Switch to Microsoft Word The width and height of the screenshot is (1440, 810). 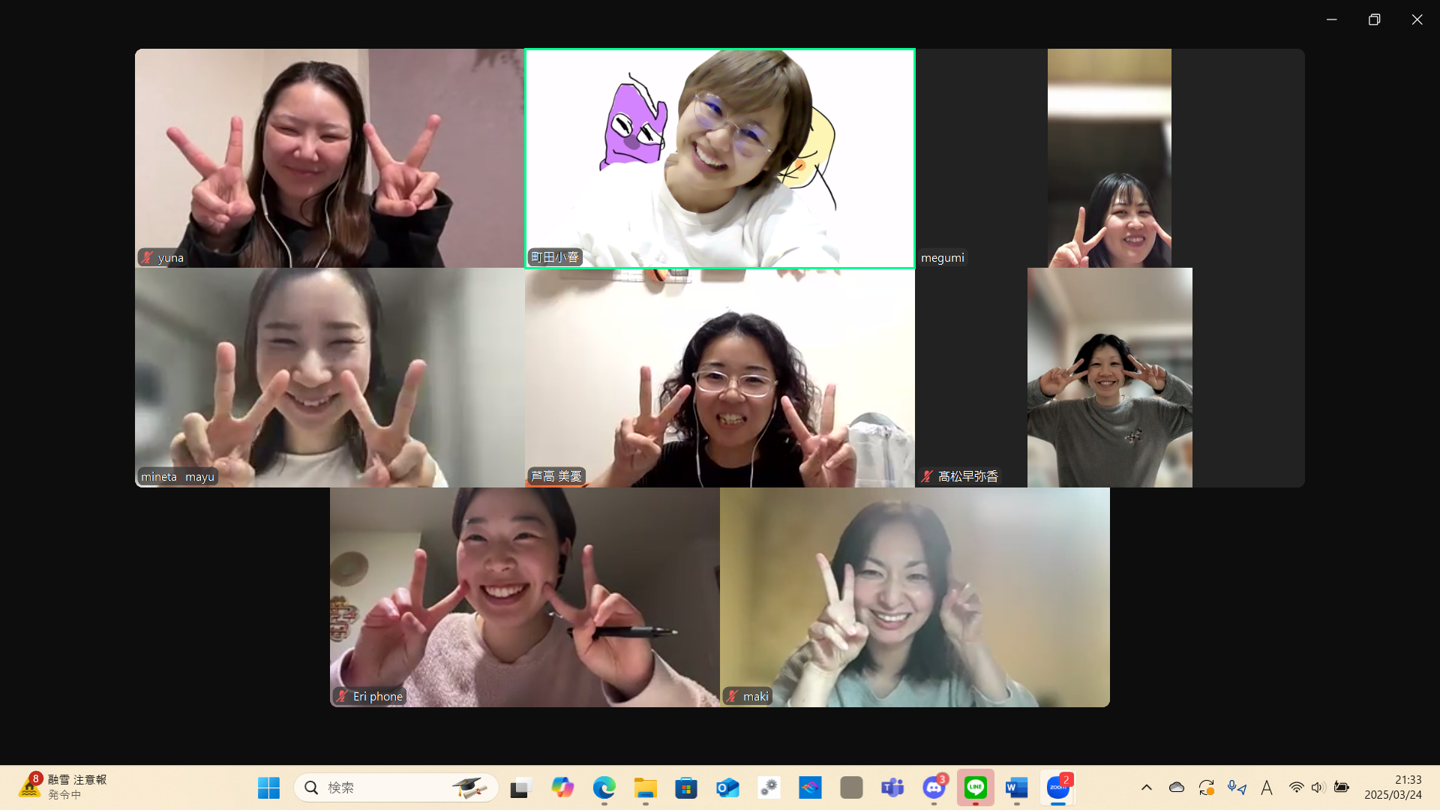pyautogui.click(x=1017, y=787)
